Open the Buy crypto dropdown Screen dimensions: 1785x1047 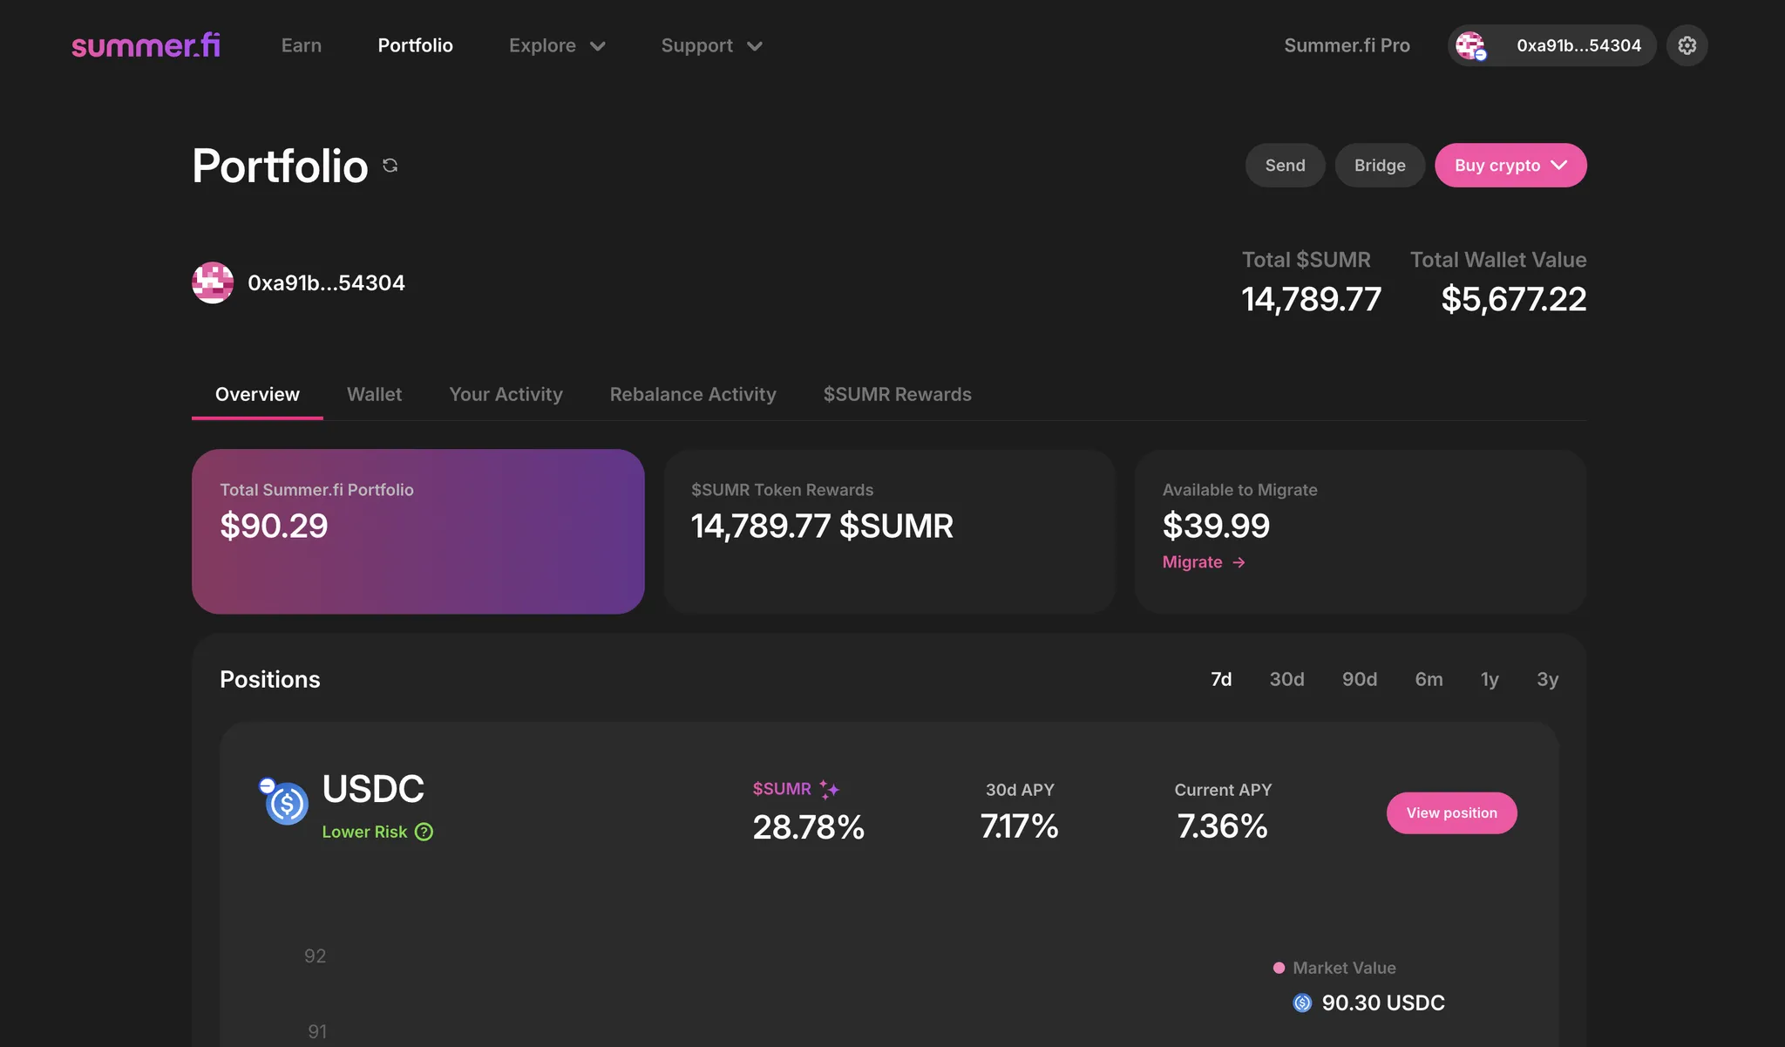tap(1510, 166)
